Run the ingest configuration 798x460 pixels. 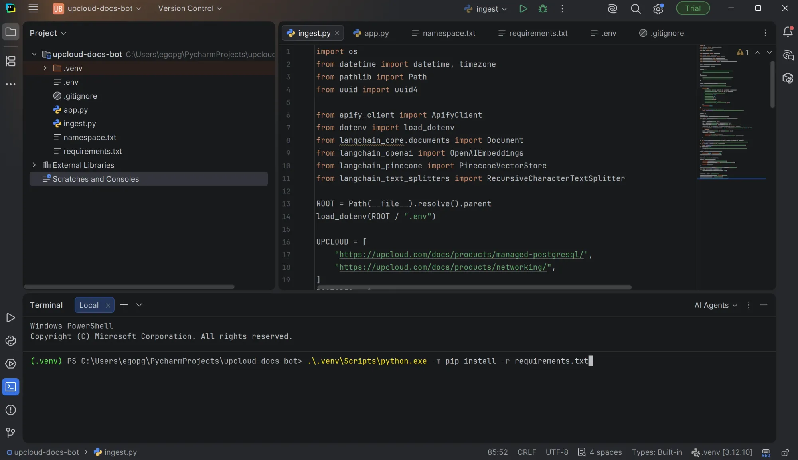click(x=523, y=9)
